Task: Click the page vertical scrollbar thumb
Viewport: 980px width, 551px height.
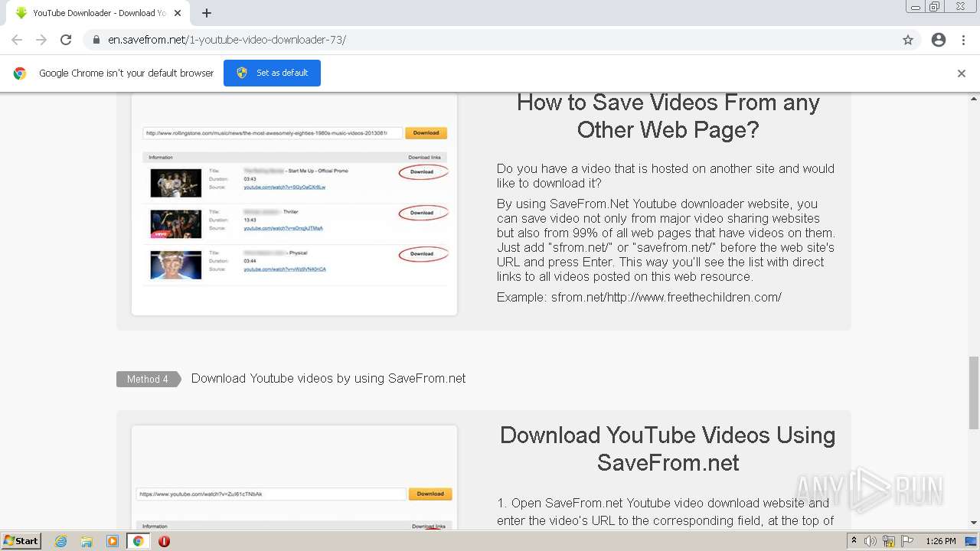Action: 974,393
